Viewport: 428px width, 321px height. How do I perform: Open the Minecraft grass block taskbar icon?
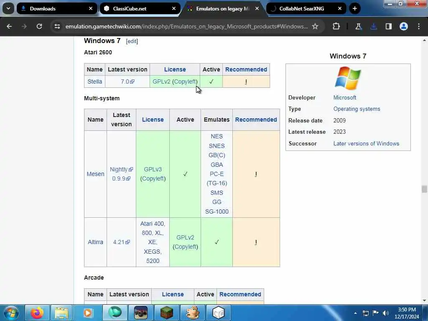coord(166,313)
